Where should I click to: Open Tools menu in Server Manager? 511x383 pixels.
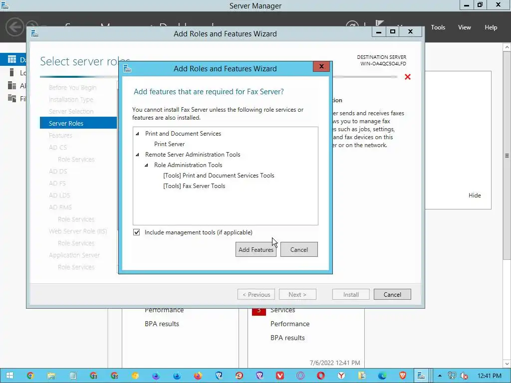coord(438,27)
